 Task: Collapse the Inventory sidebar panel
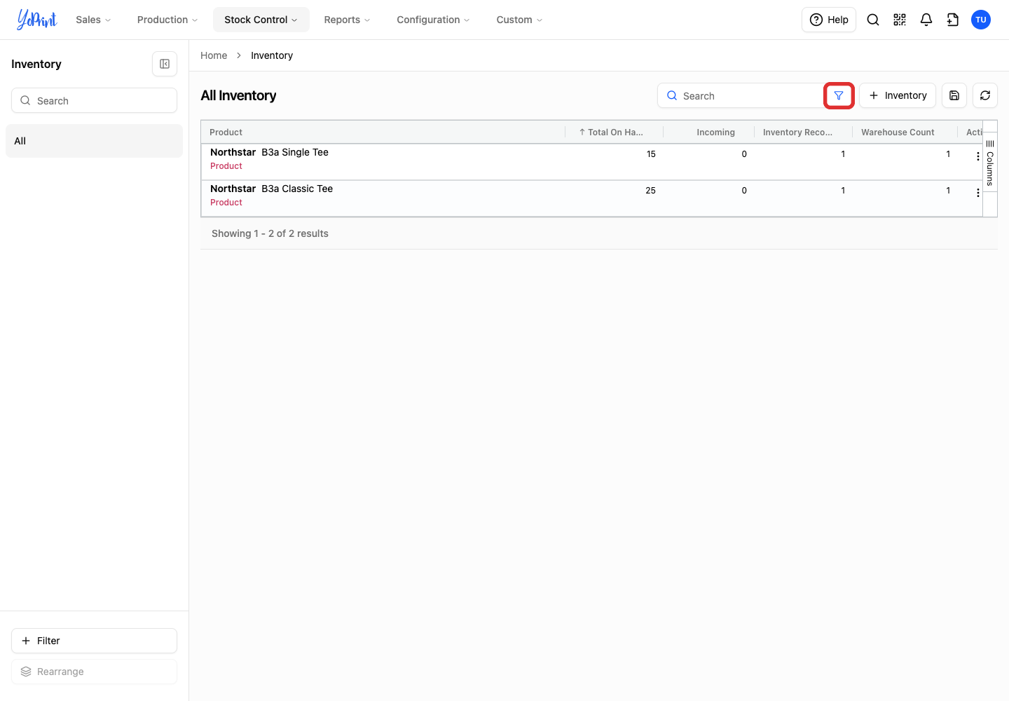tap(165, 64)
